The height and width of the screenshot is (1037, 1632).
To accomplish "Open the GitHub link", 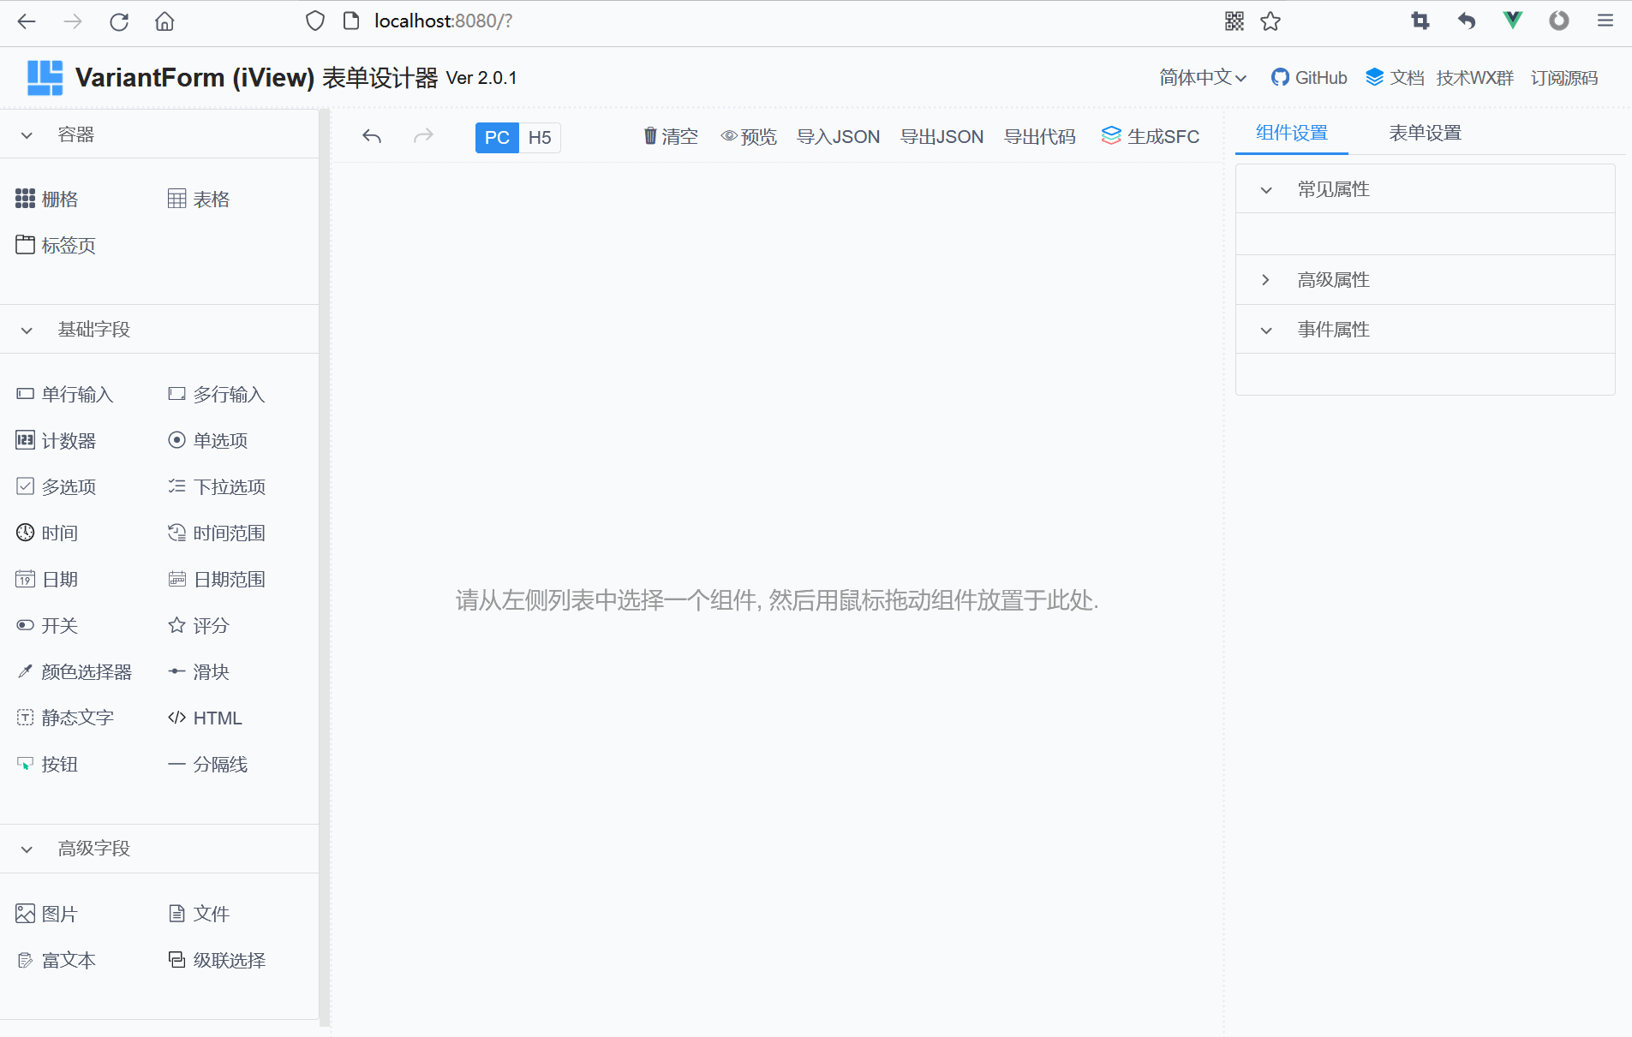I will [1309, 78].
